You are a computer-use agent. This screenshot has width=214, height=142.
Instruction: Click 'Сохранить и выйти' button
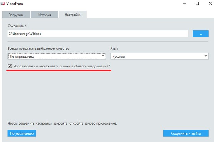tap(186, 133)
